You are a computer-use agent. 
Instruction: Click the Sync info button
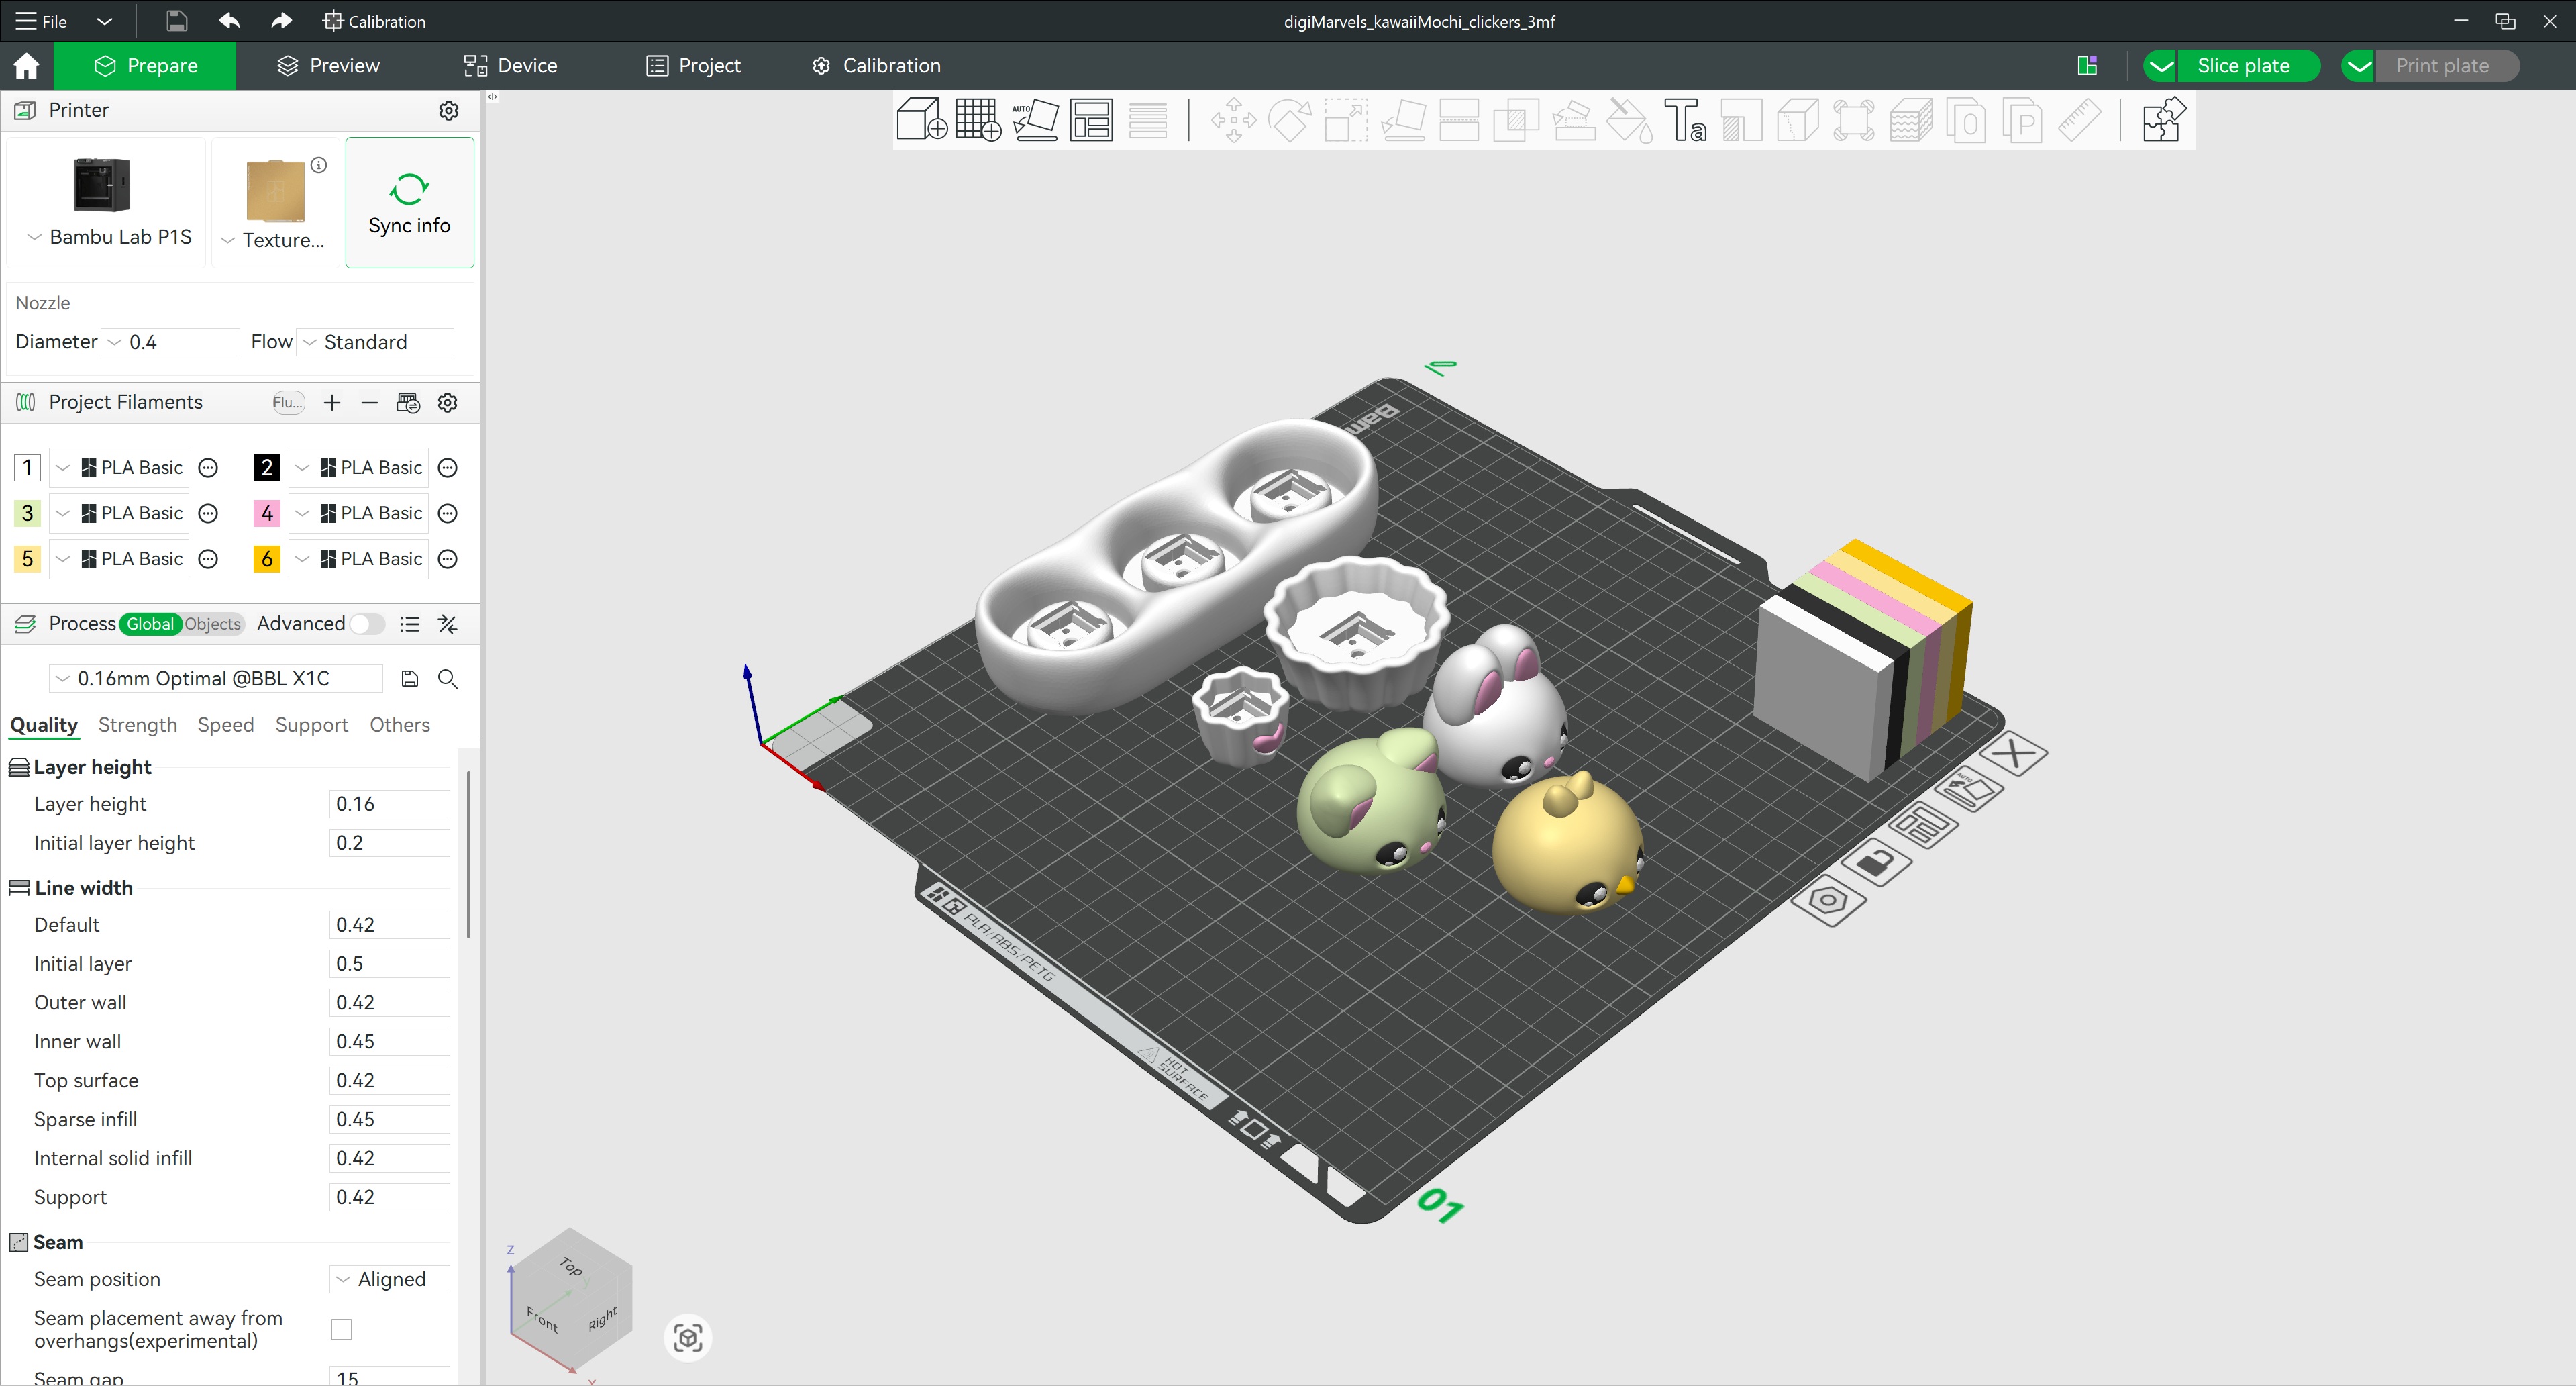coord(409,203)
